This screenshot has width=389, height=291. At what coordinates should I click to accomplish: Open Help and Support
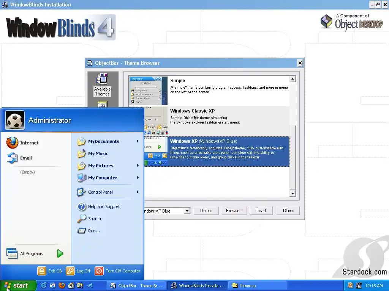tap(98, 207)
